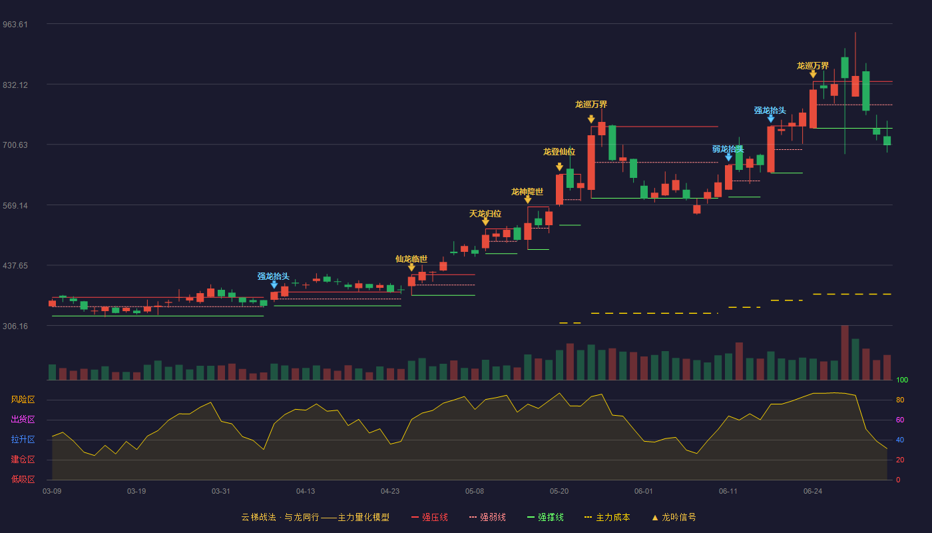The image size is (932, 533).
Task: Click the 龙神降世 signal arrow
Action: click(528, 200)
